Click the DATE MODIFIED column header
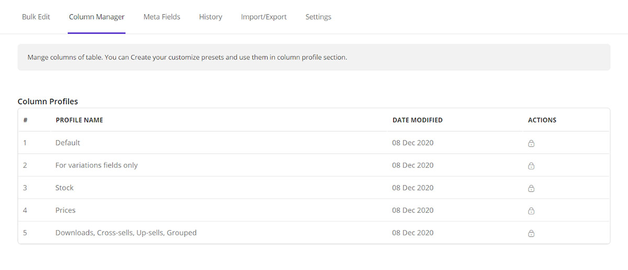628x270 pixels. point(417,120)
